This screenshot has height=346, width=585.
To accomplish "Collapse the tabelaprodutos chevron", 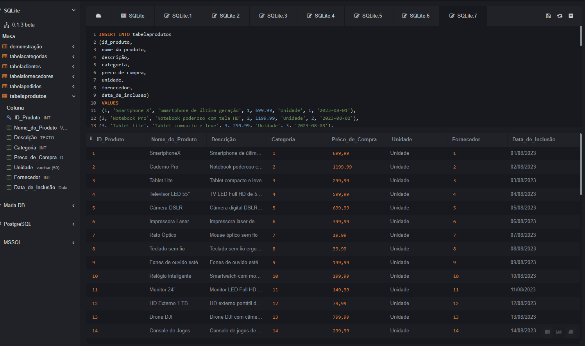I will tap(73, 96).
